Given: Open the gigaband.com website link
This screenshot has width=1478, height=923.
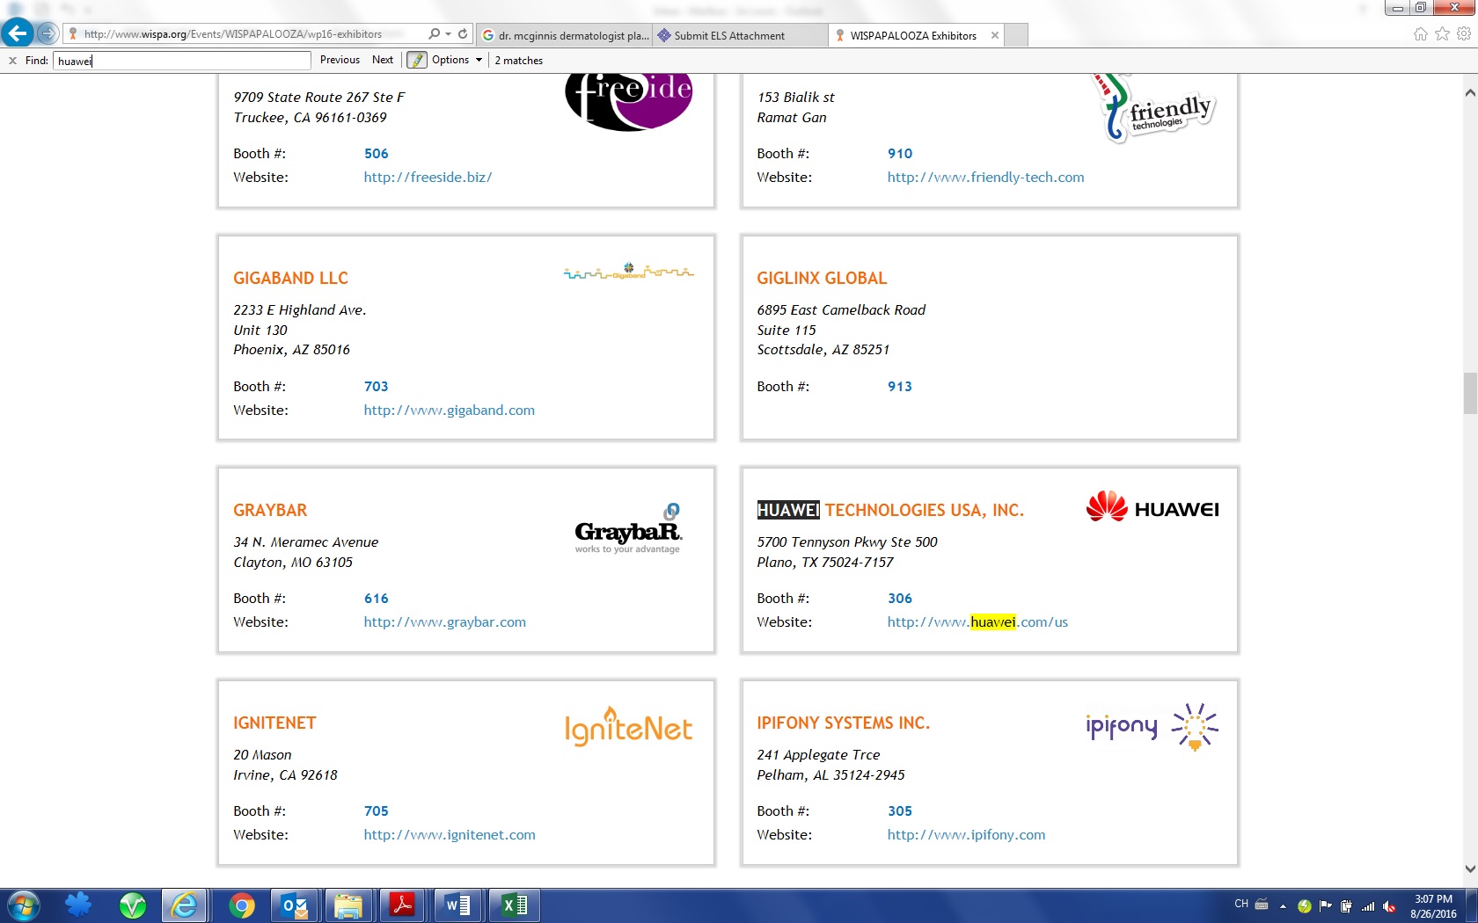Looking at the screenshot, I should point(449,410).
